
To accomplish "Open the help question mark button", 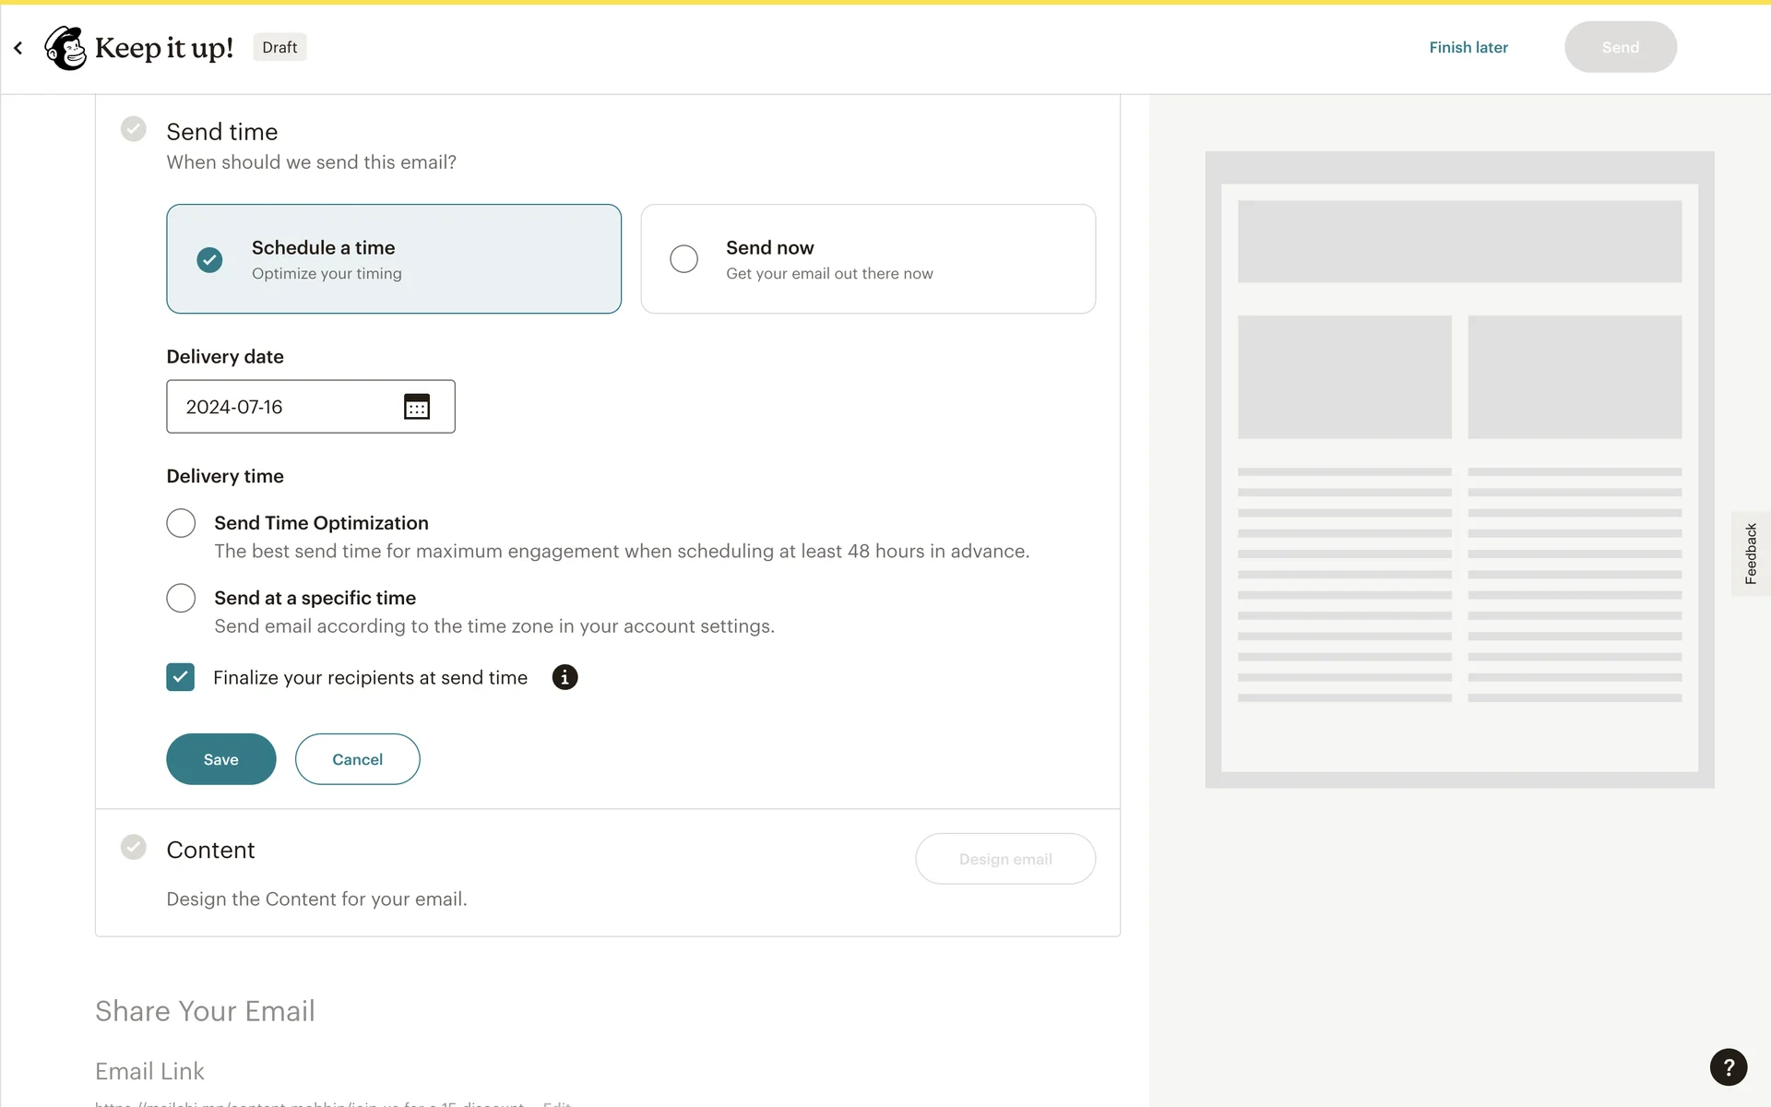I will tap(1728, 1066).
